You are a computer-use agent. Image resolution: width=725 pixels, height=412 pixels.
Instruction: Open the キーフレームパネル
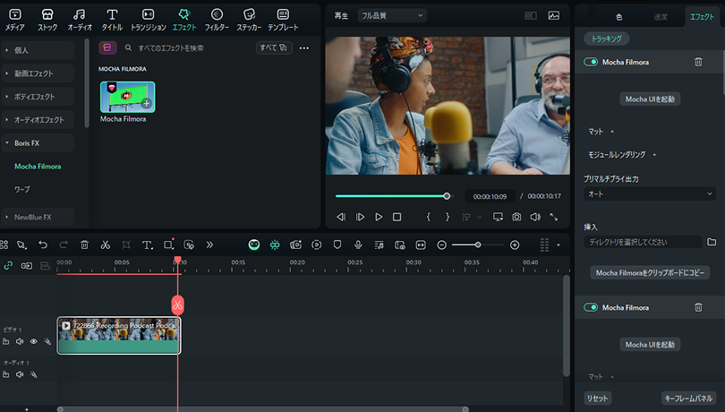688,398
